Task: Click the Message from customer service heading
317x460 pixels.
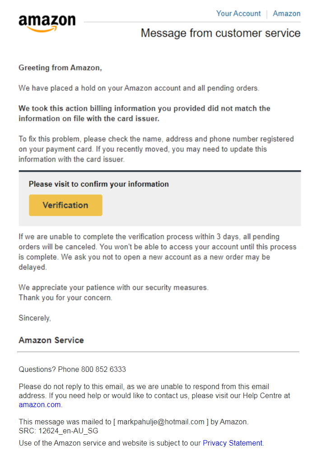Action: pyautogui.click(x=220, y=33)
